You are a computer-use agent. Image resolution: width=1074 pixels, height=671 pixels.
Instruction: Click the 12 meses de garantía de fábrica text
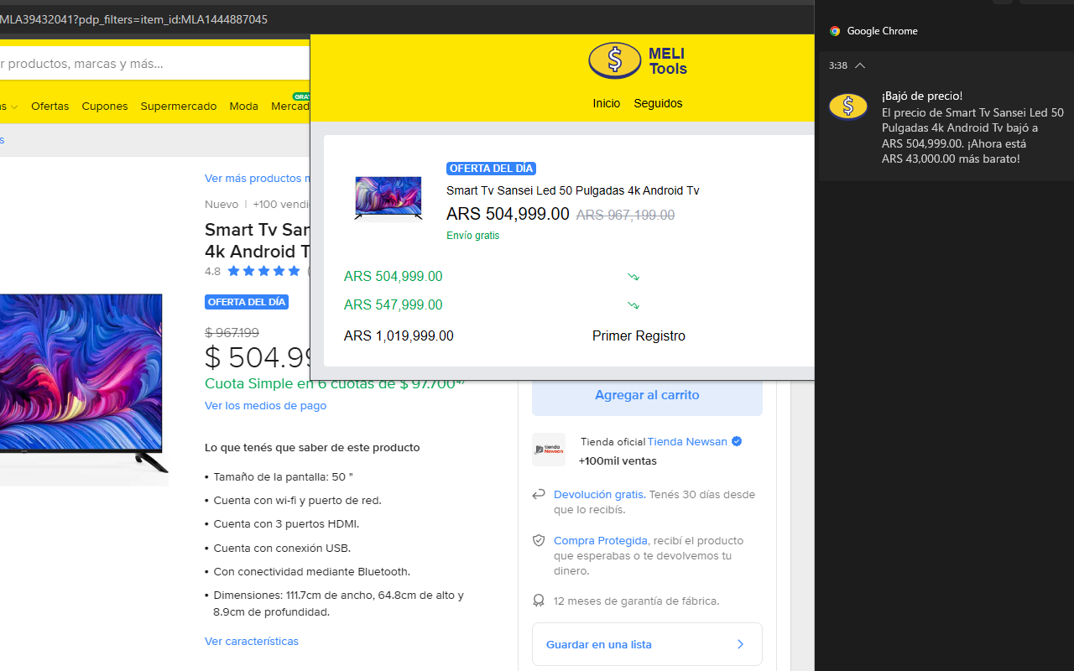coord(636,601)
